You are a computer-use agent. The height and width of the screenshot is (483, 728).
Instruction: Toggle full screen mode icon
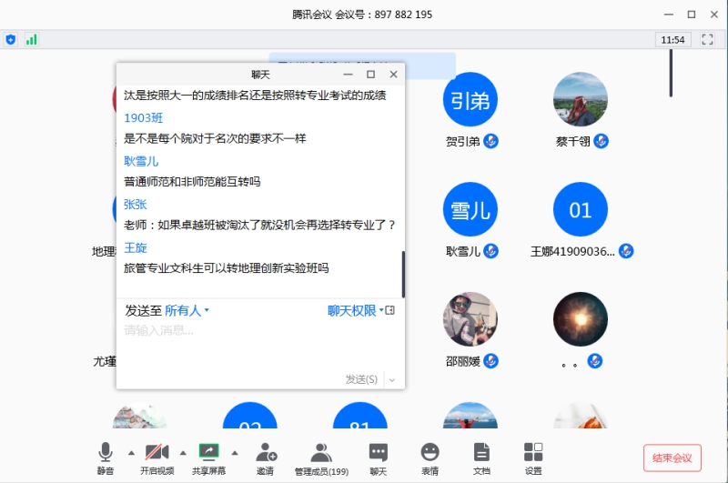tap(707, 40)
